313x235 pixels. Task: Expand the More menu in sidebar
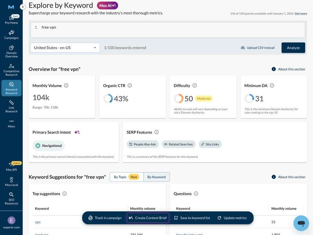click(11, 123)
